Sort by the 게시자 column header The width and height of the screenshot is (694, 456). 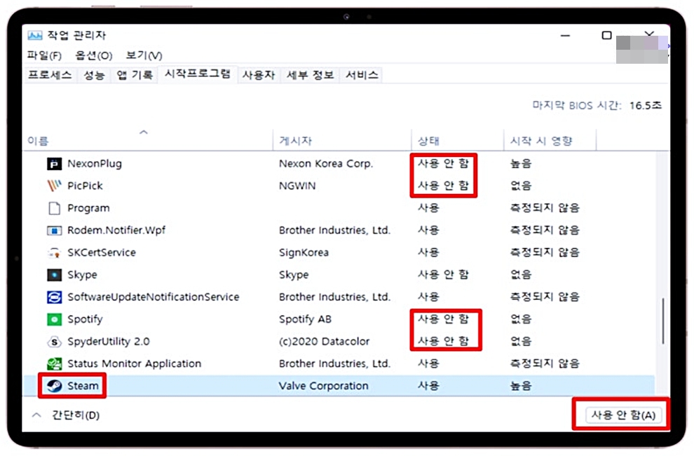[295, 141]
